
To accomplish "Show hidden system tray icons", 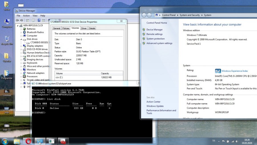I will pos(219,141).
